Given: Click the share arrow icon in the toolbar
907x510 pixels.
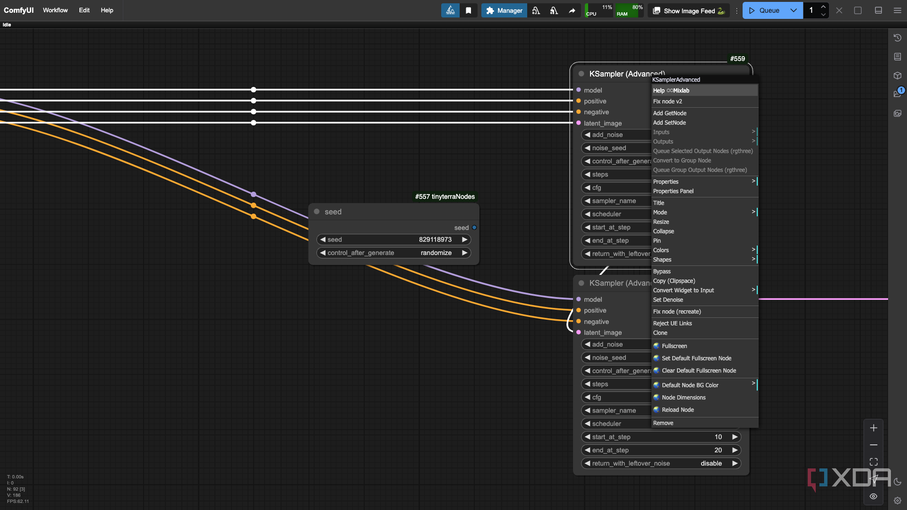Looking at the screenshot, I should tap(572, 10).
